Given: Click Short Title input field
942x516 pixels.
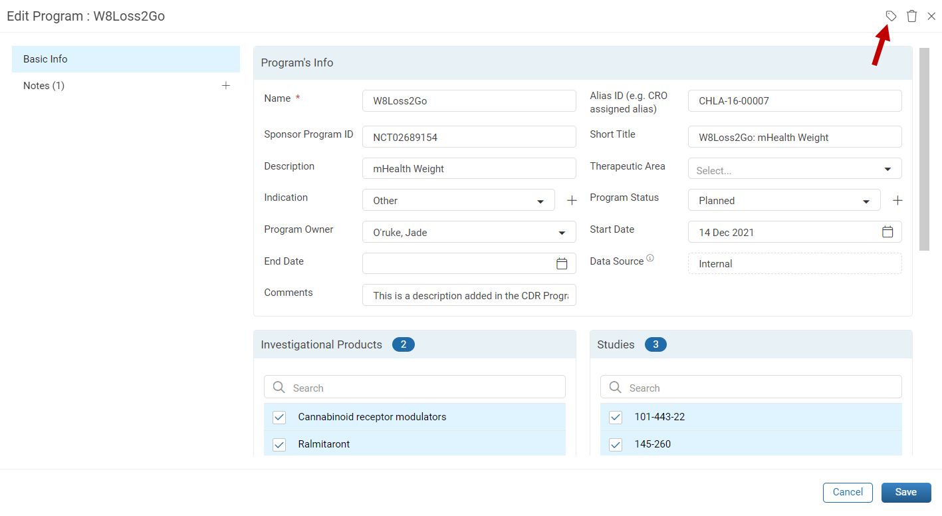Looking at the screenshot, I should (x=794, y=136).
